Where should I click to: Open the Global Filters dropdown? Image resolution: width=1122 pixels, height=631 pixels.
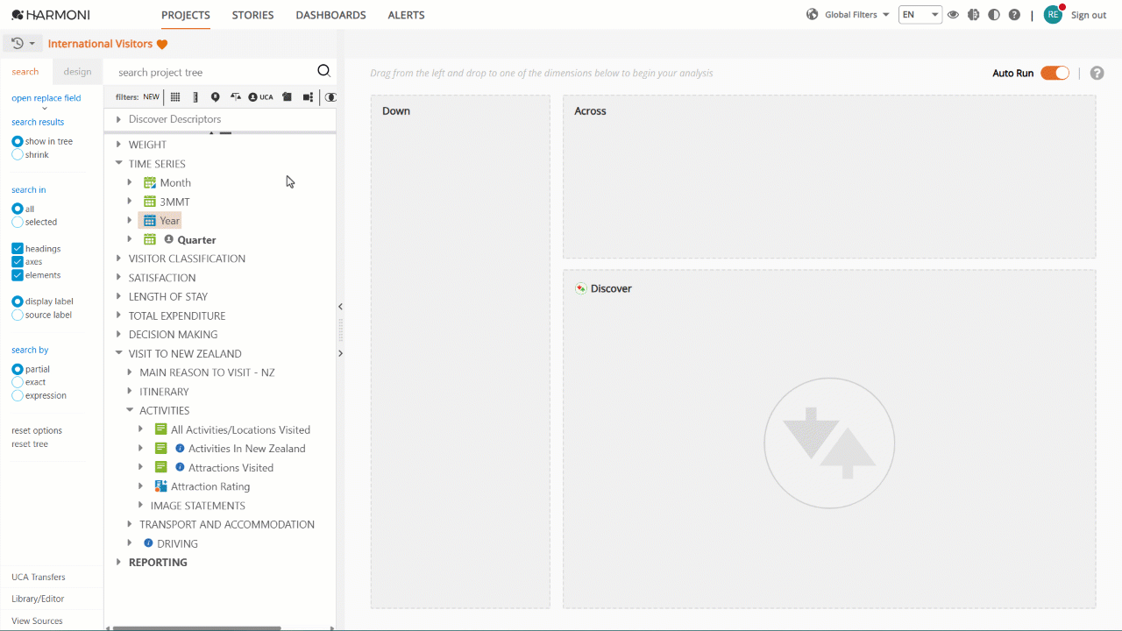857,15
